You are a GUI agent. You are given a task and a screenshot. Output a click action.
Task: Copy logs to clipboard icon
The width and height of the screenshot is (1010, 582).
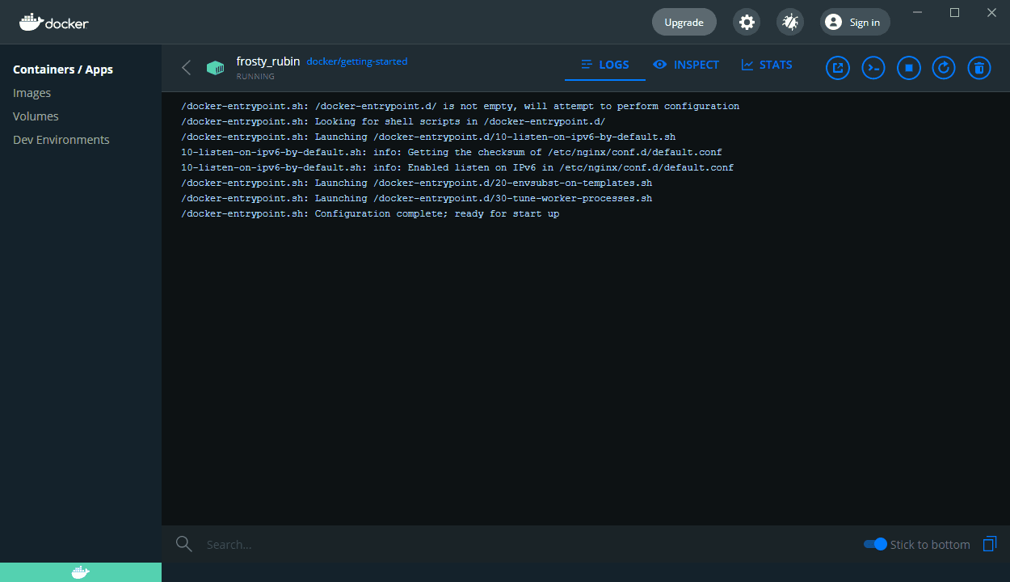990,544
